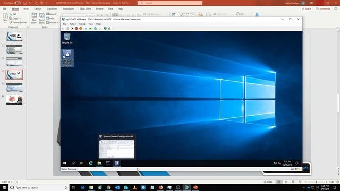Click the VM toolbar Turn Off button
This screenshot has width=340, height=191.
click(x=72, y=28)
